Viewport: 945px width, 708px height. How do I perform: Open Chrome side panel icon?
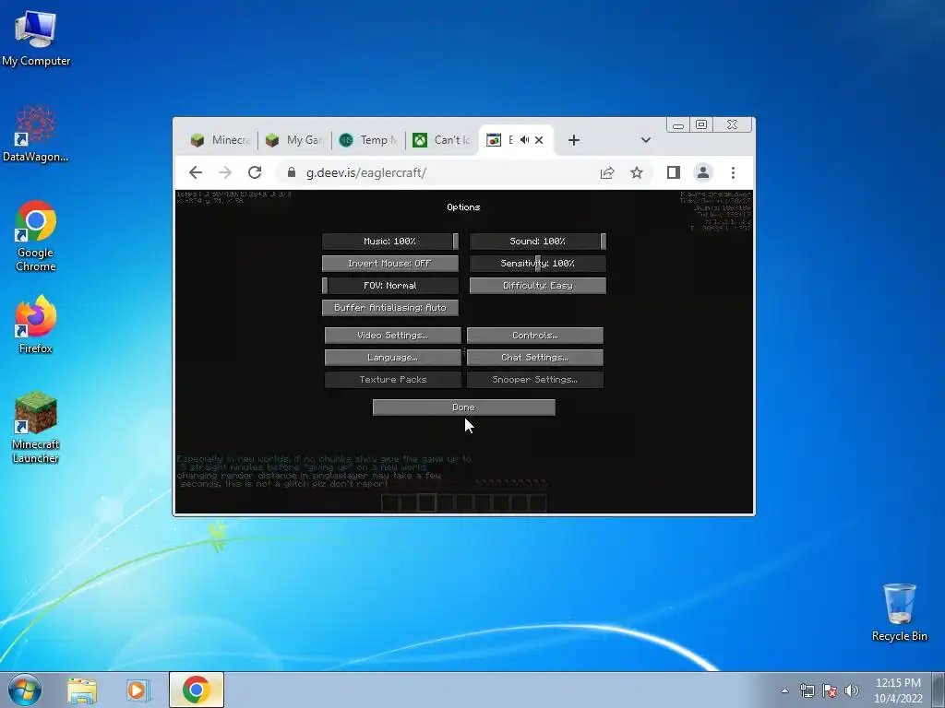point(673,172)
